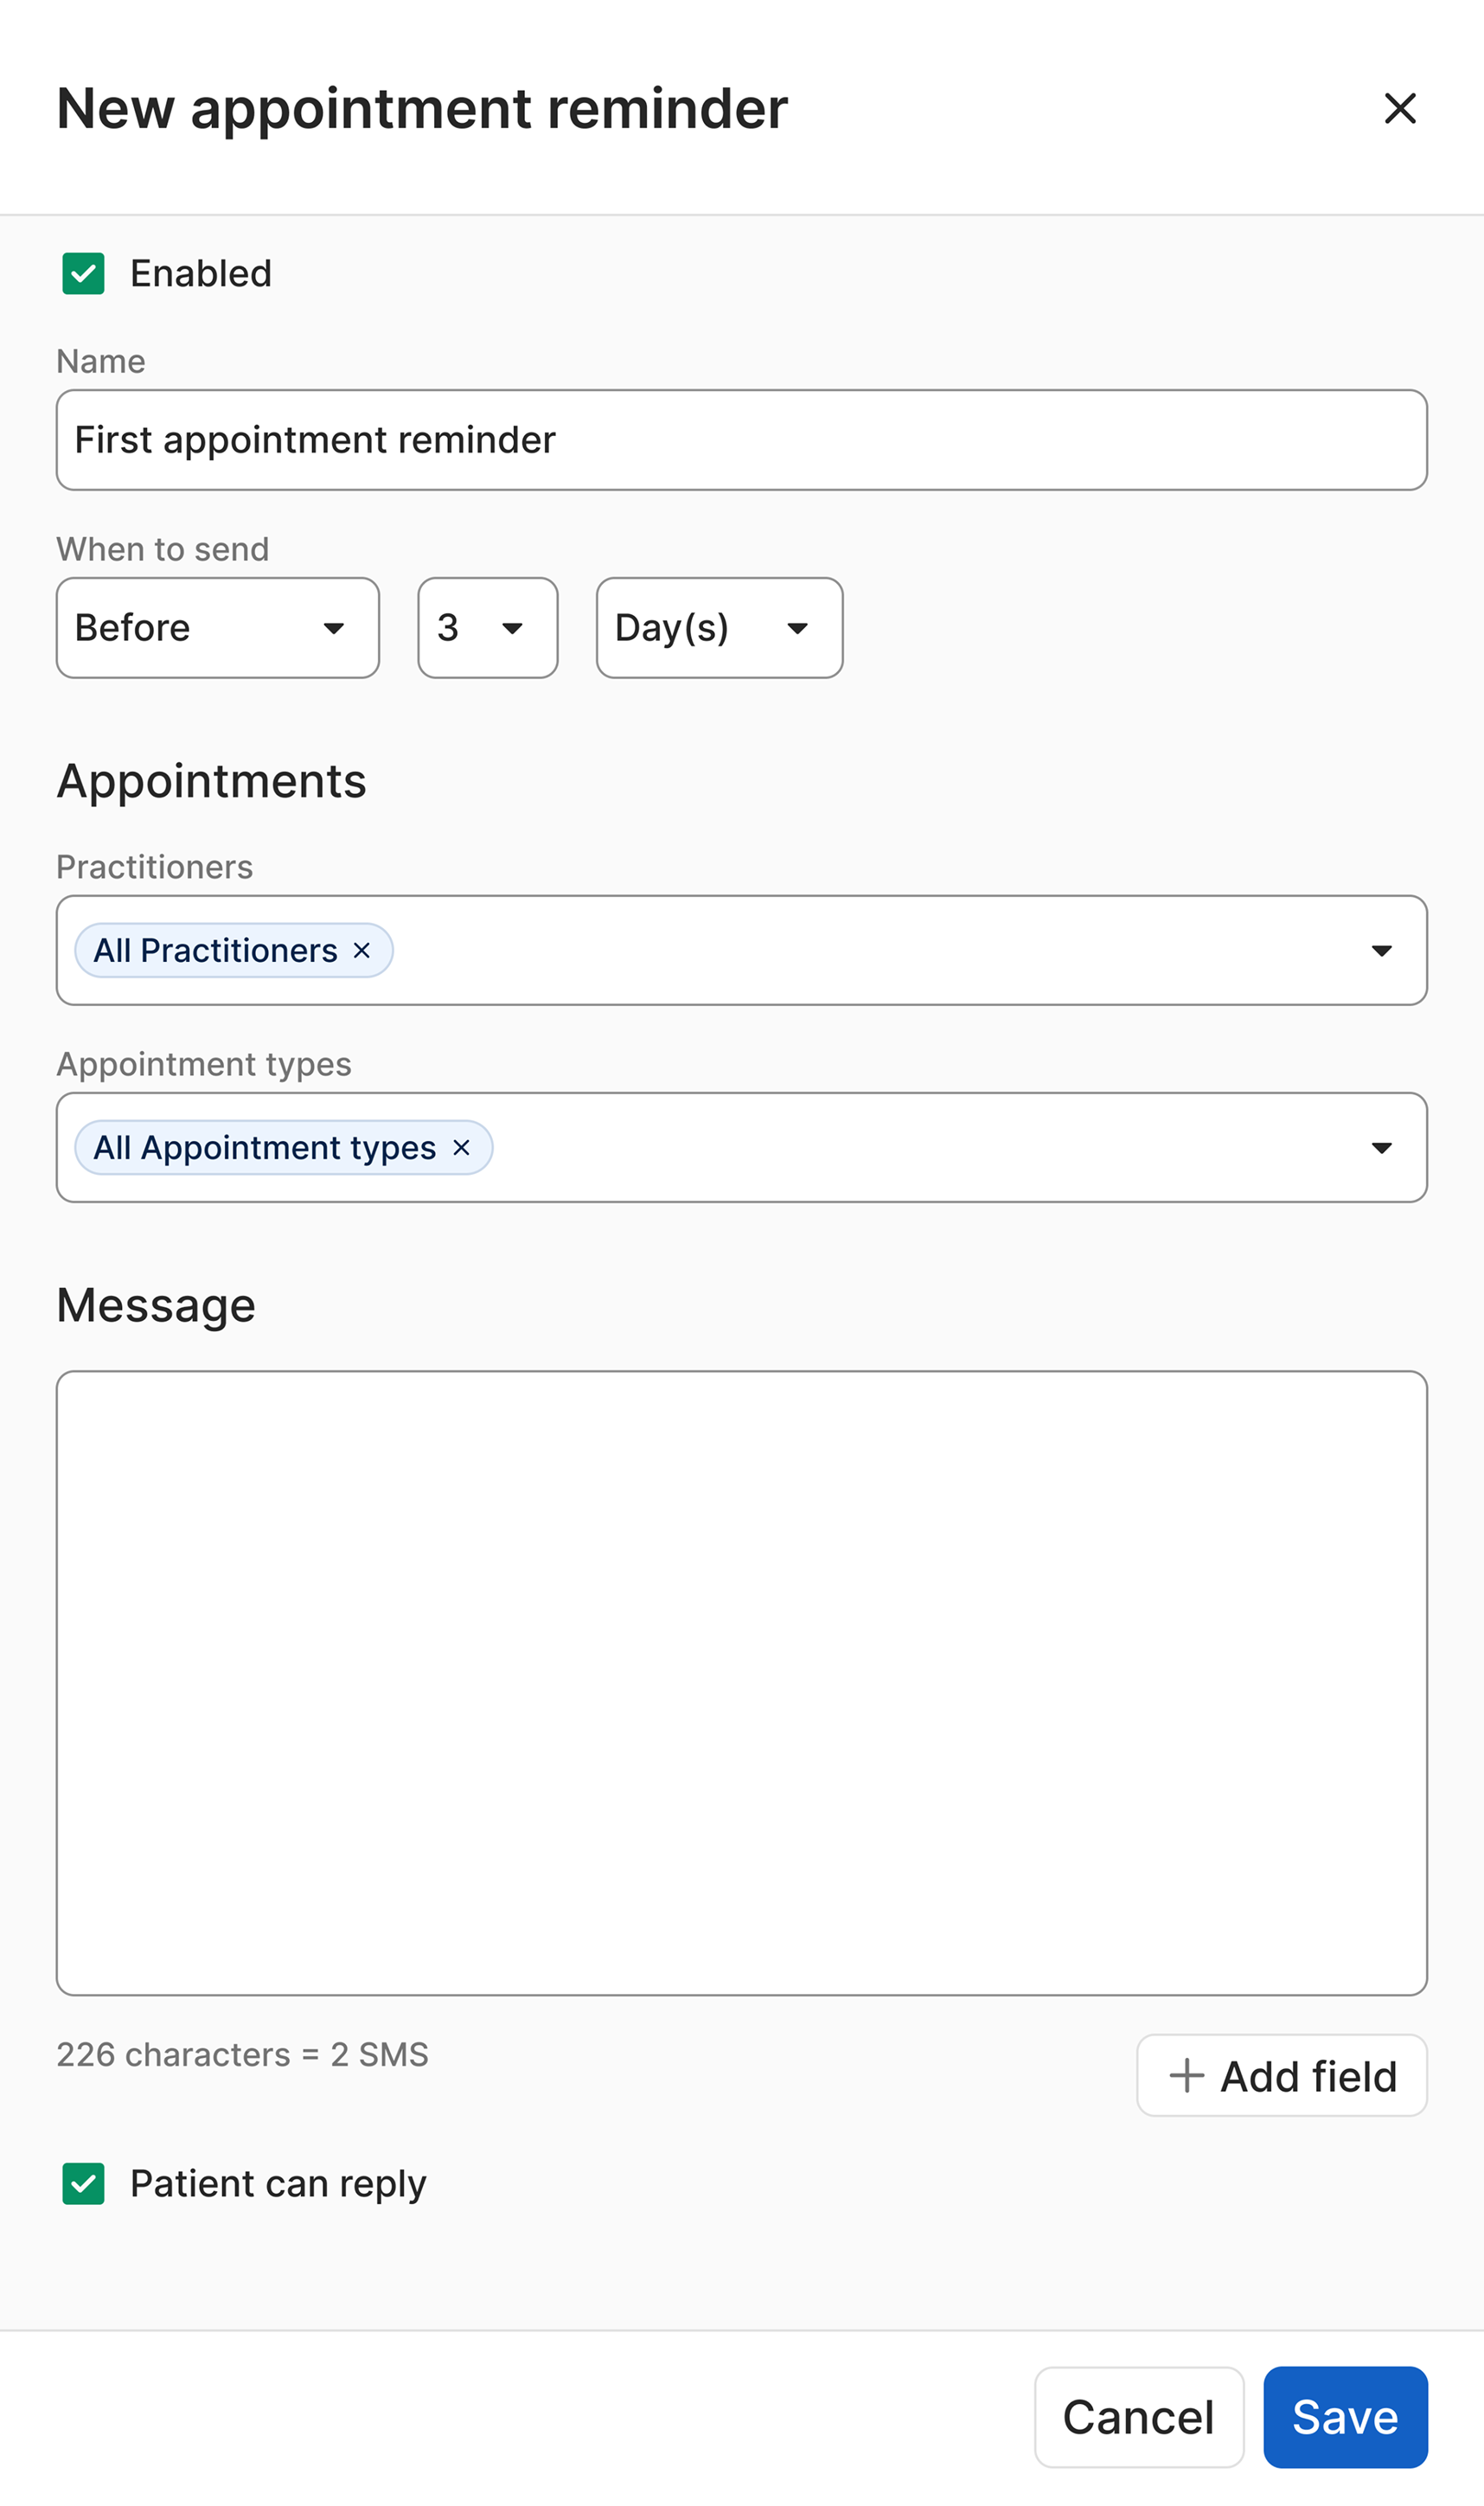Expand the Practitioners list with its arrow
1484x2506 pixels.
pos(1381,950)
